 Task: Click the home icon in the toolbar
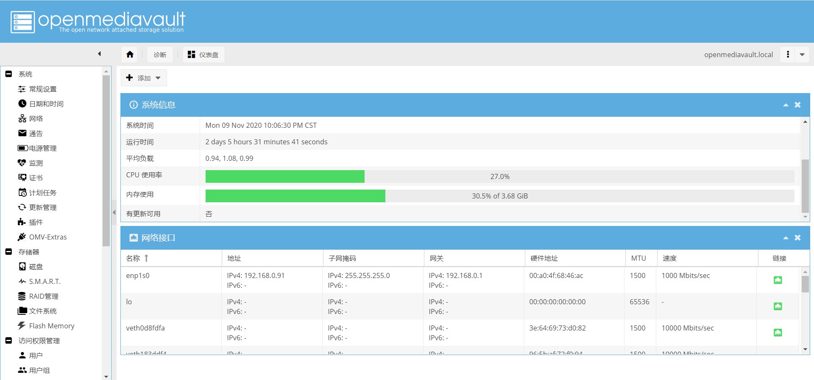(x=130, y=55)
